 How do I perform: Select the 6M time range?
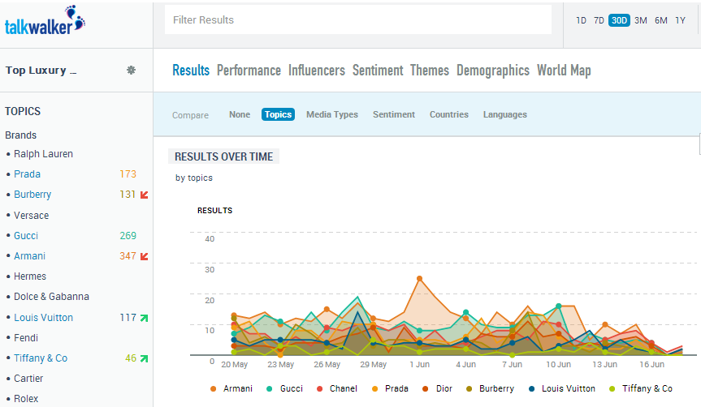tap(660, 20)
